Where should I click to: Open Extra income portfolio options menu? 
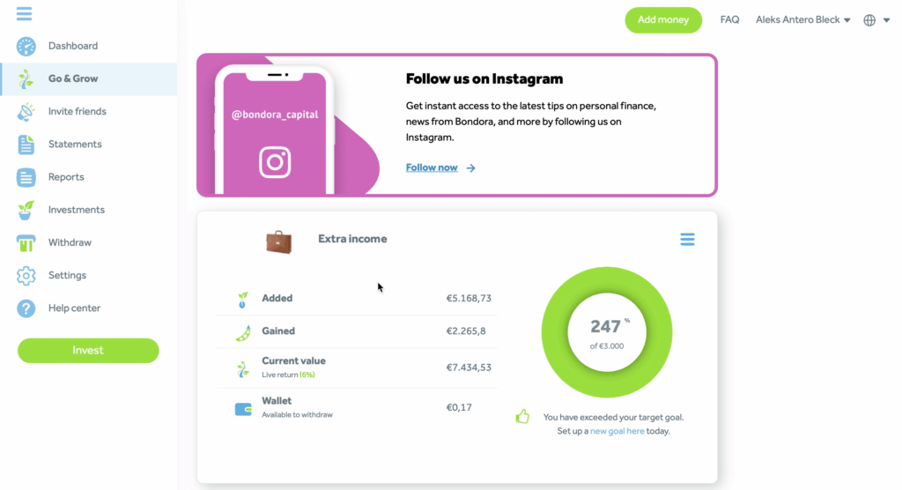click(x=687, y=240)
